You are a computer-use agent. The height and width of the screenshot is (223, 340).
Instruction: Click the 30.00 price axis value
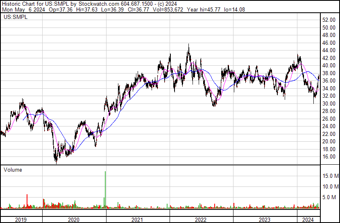329,103
